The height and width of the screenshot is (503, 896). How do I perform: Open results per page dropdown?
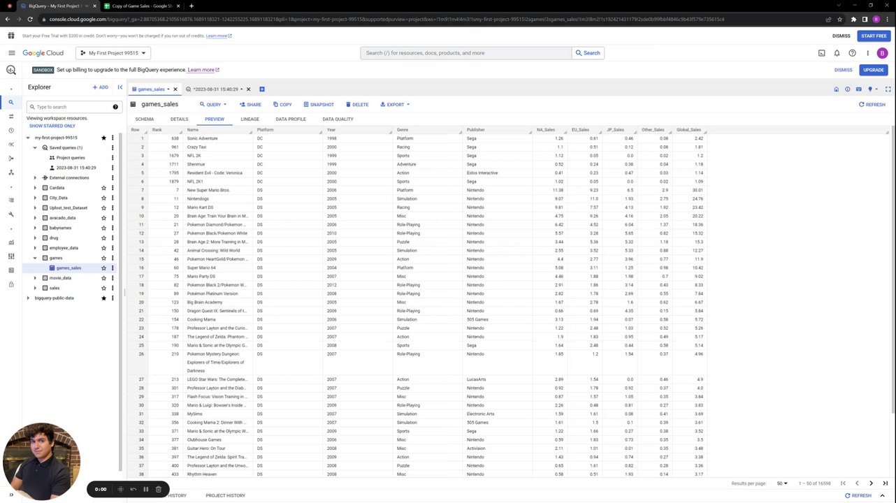click(x=782, y=483)
